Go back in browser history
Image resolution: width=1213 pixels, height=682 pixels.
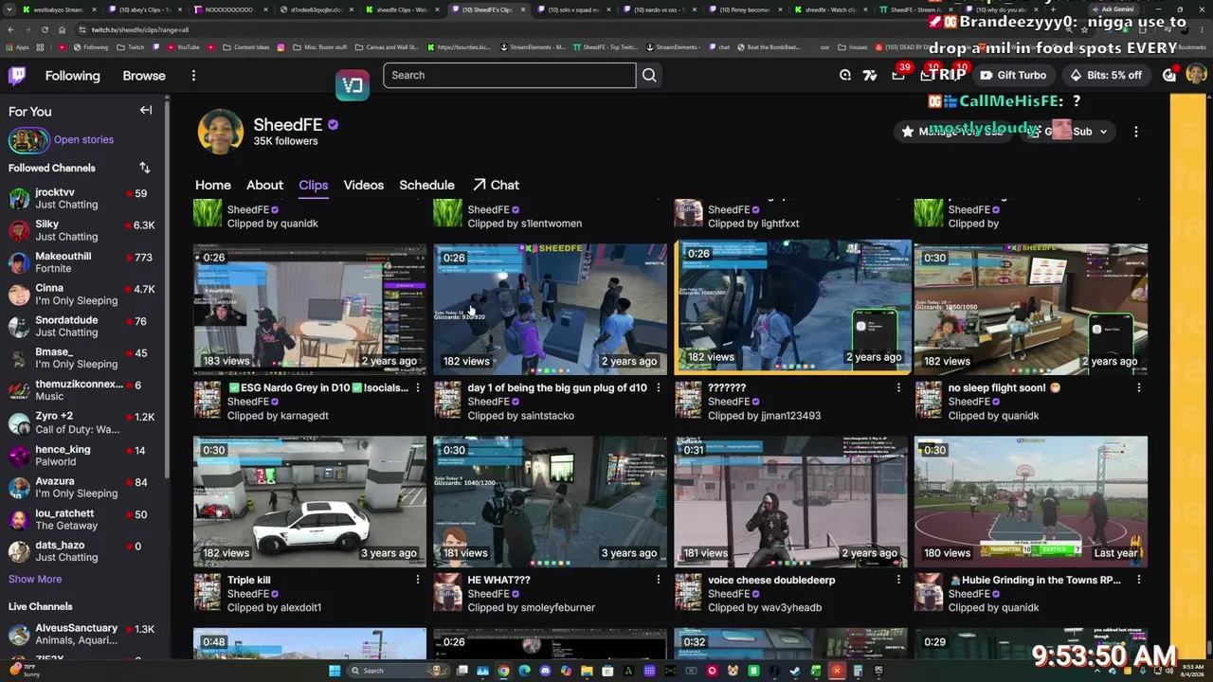[x=10, y=29]
